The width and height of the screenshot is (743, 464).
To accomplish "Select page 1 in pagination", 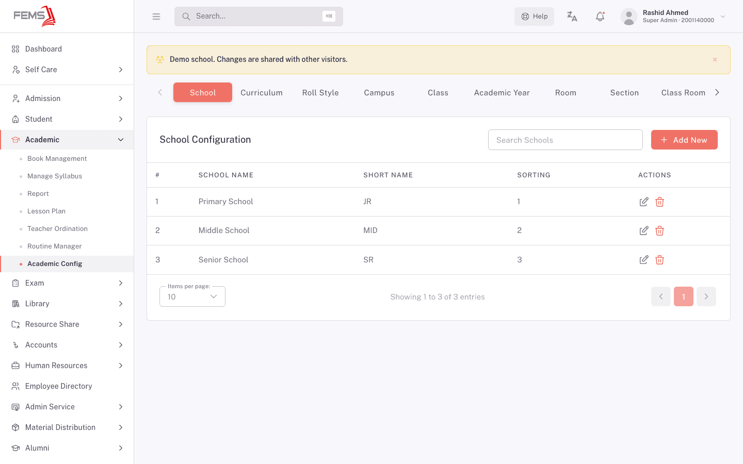I will tap(684, 296).
